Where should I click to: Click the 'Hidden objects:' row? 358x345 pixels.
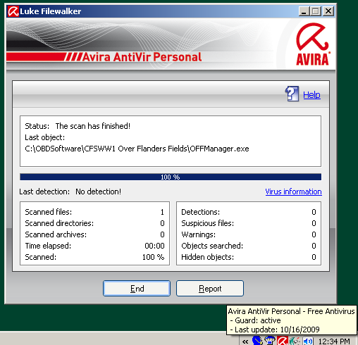click(x=249, y=257)
